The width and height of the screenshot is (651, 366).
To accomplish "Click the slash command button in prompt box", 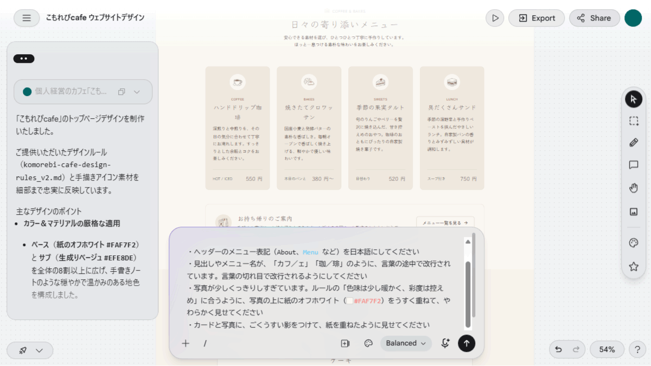I will click(205, 343).
